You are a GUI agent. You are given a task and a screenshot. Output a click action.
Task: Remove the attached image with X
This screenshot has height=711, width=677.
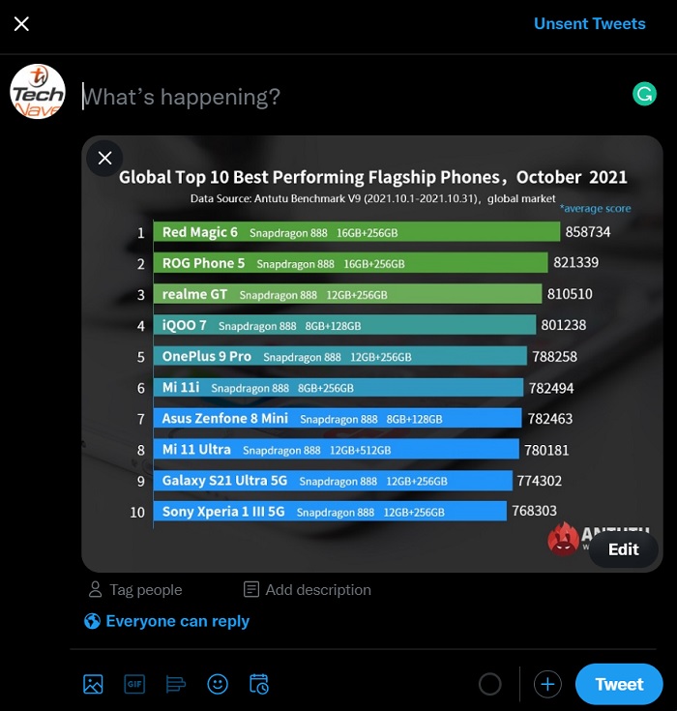click(104, 159)
